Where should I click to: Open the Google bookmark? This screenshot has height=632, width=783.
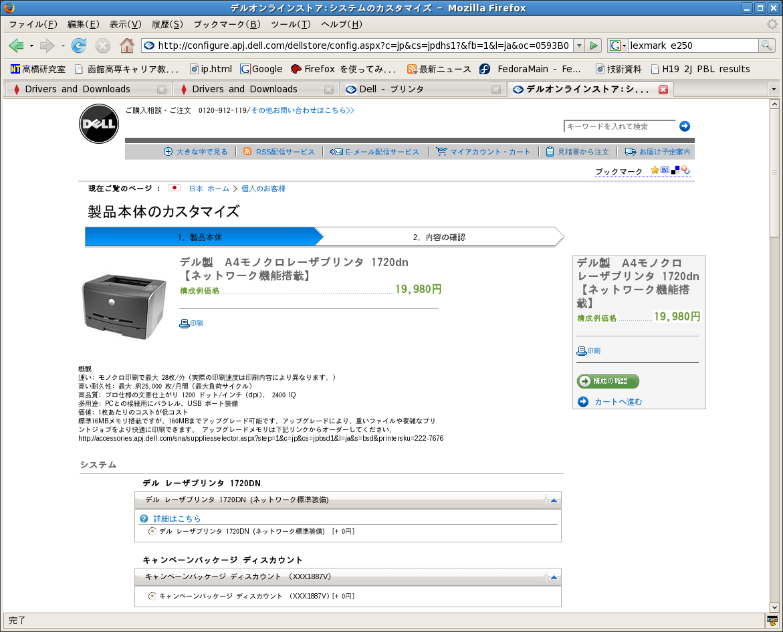coord(261,69)
